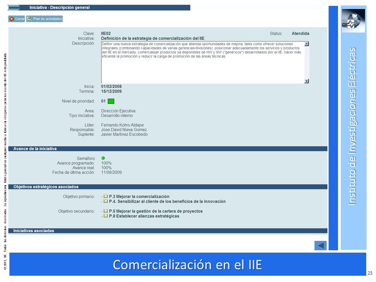Click the icon beside P.4 objective
This screenshot has width=376, height=282.
(x=105, y=201)
